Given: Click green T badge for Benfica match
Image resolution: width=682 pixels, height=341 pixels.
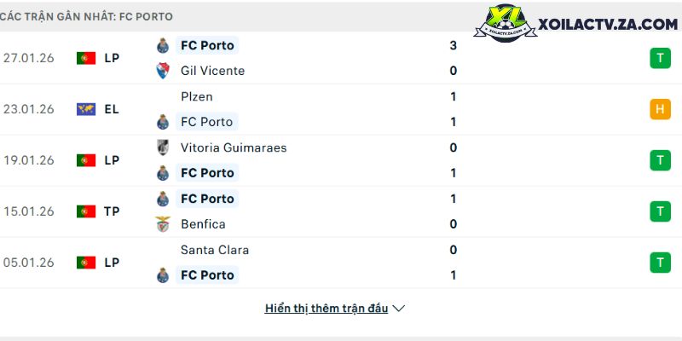Looking at the screenshot, I should (659, 211).
